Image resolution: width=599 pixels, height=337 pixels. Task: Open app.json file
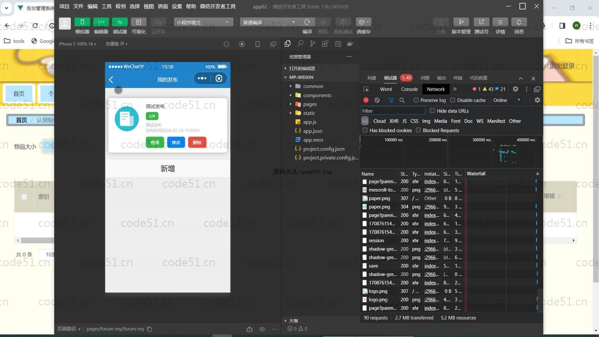[x=312, y=131]
